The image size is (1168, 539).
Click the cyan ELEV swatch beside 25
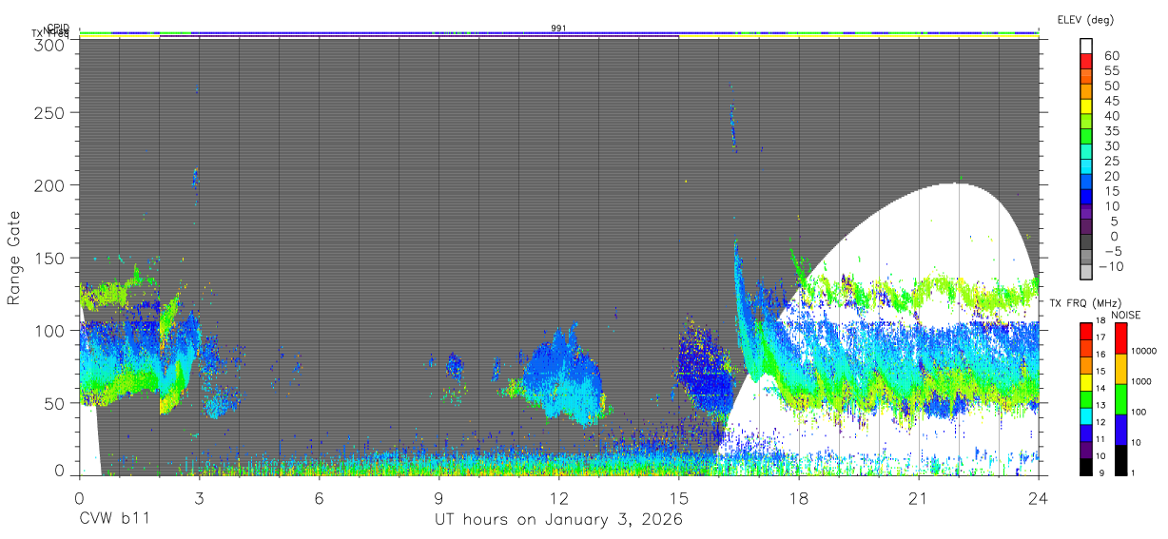pyautogui.click(x=1085, y=167)
